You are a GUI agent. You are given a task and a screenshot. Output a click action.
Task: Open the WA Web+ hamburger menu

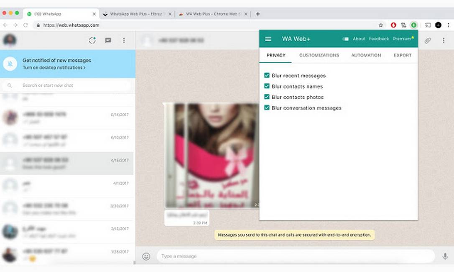pyautogui.click(x=268, y=39)
